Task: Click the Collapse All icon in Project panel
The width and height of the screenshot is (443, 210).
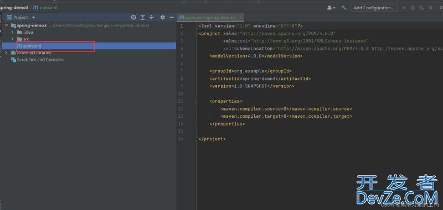Action: [x=151, y=18]
